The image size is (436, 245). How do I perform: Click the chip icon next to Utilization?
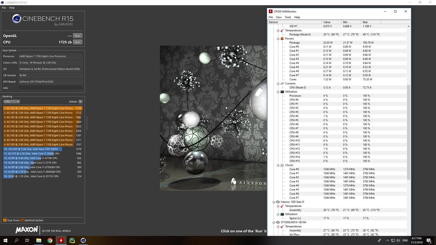282,92
